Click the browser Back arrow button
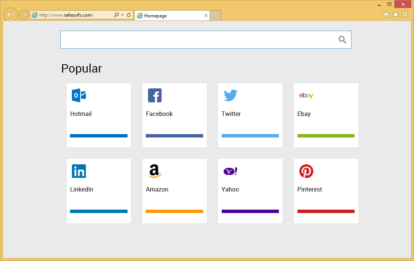 click(11, 15)
